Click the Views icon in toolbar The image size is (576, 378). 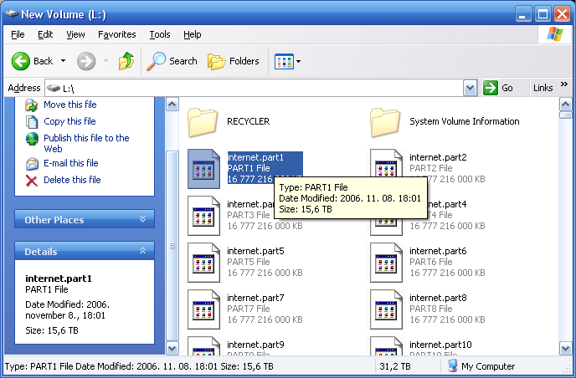click(x=283, y=61)
